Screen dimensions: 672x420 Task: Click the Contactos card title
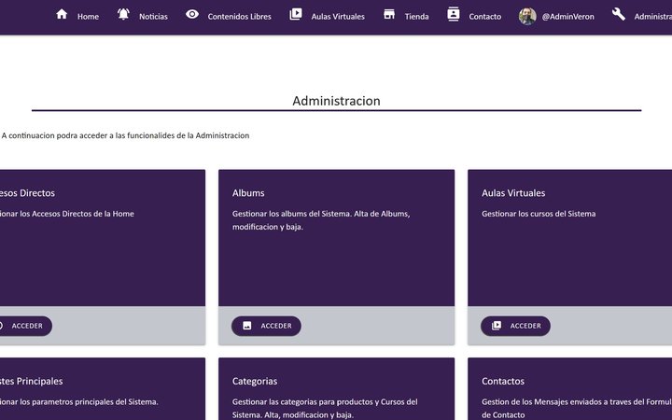click(x=503, y=382)
